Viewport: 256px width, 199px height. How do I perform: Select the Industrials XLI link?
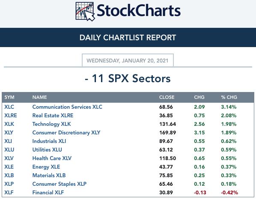(49, 141)
